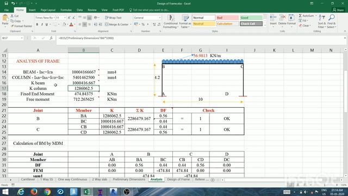348x196 pixels.
Task: Open font color dropdown arrow
Action: tap(75, 24)
